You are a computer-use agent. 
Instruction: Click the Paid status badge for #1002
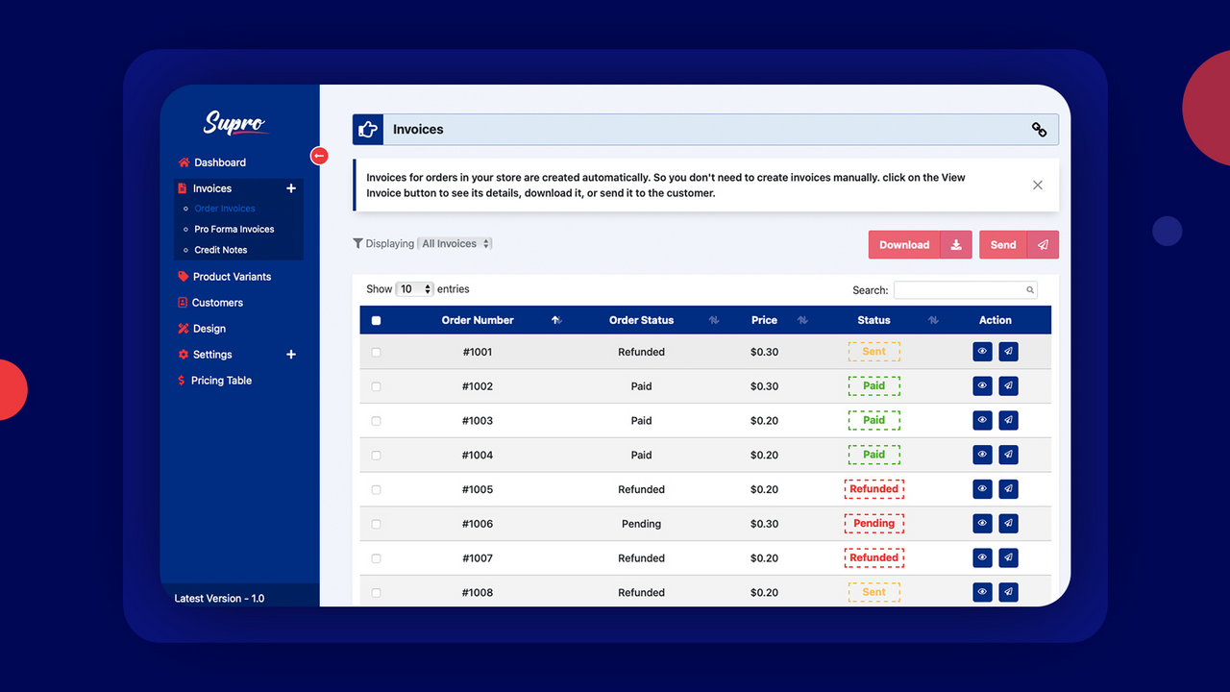click(874, 385)
